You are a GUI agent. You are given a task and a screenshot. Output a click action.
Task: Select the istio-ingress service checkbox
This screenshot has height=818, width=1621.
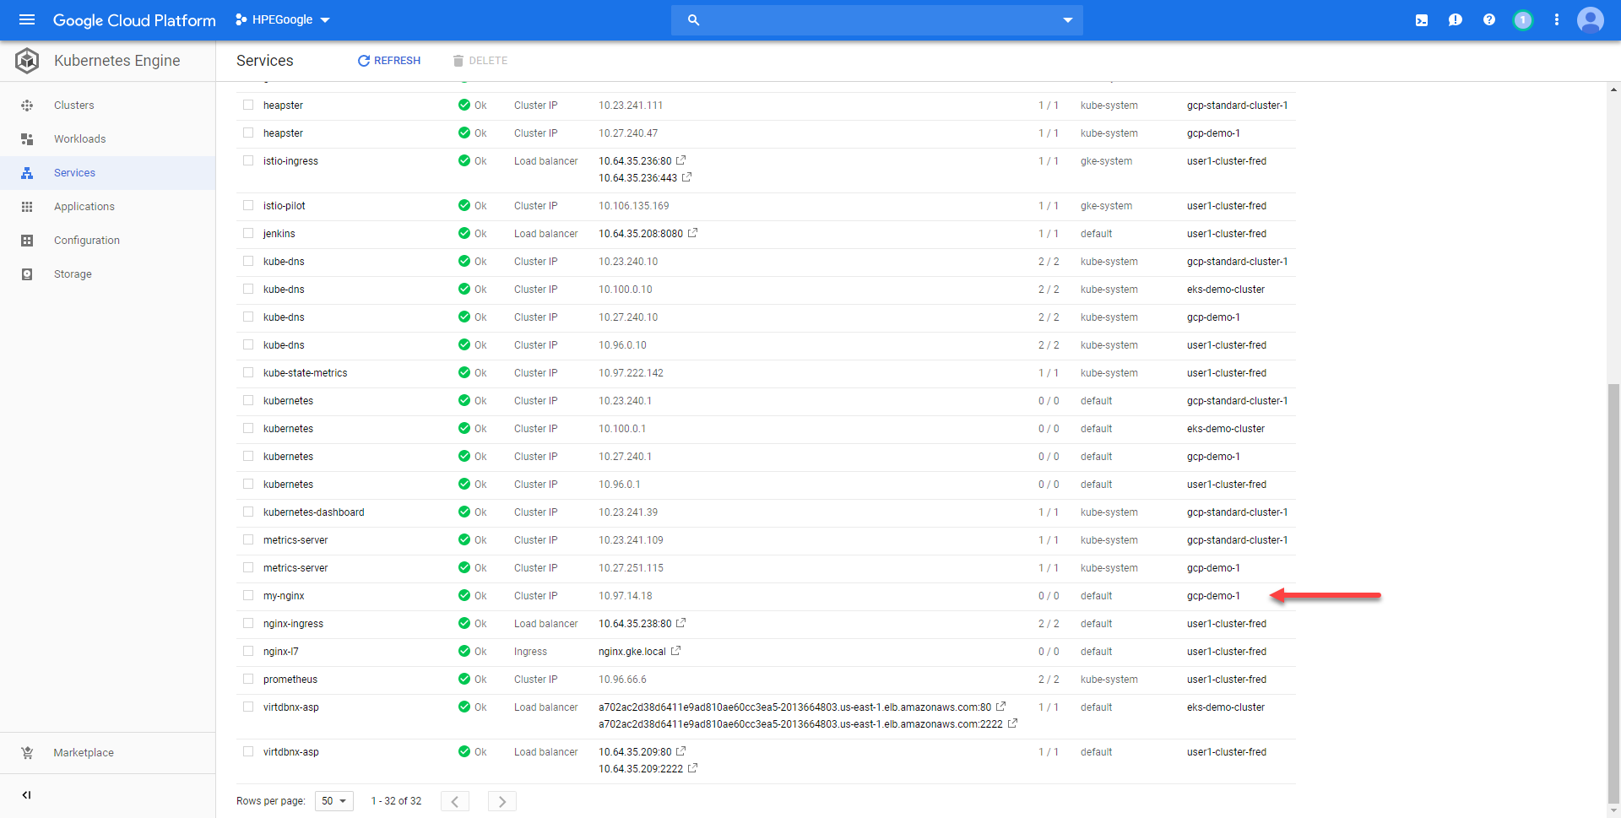click(x=248, y=160)
